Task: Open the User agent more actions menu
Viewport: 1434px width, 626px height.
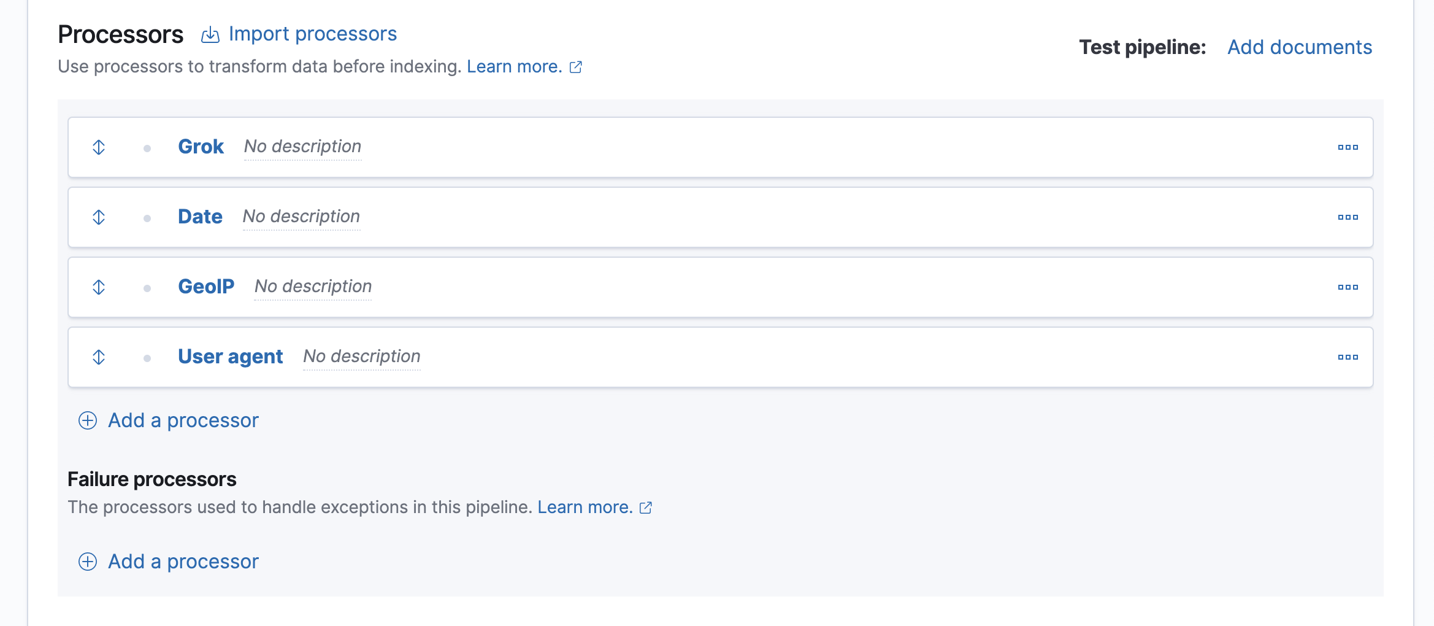Action: (1348, 357)
